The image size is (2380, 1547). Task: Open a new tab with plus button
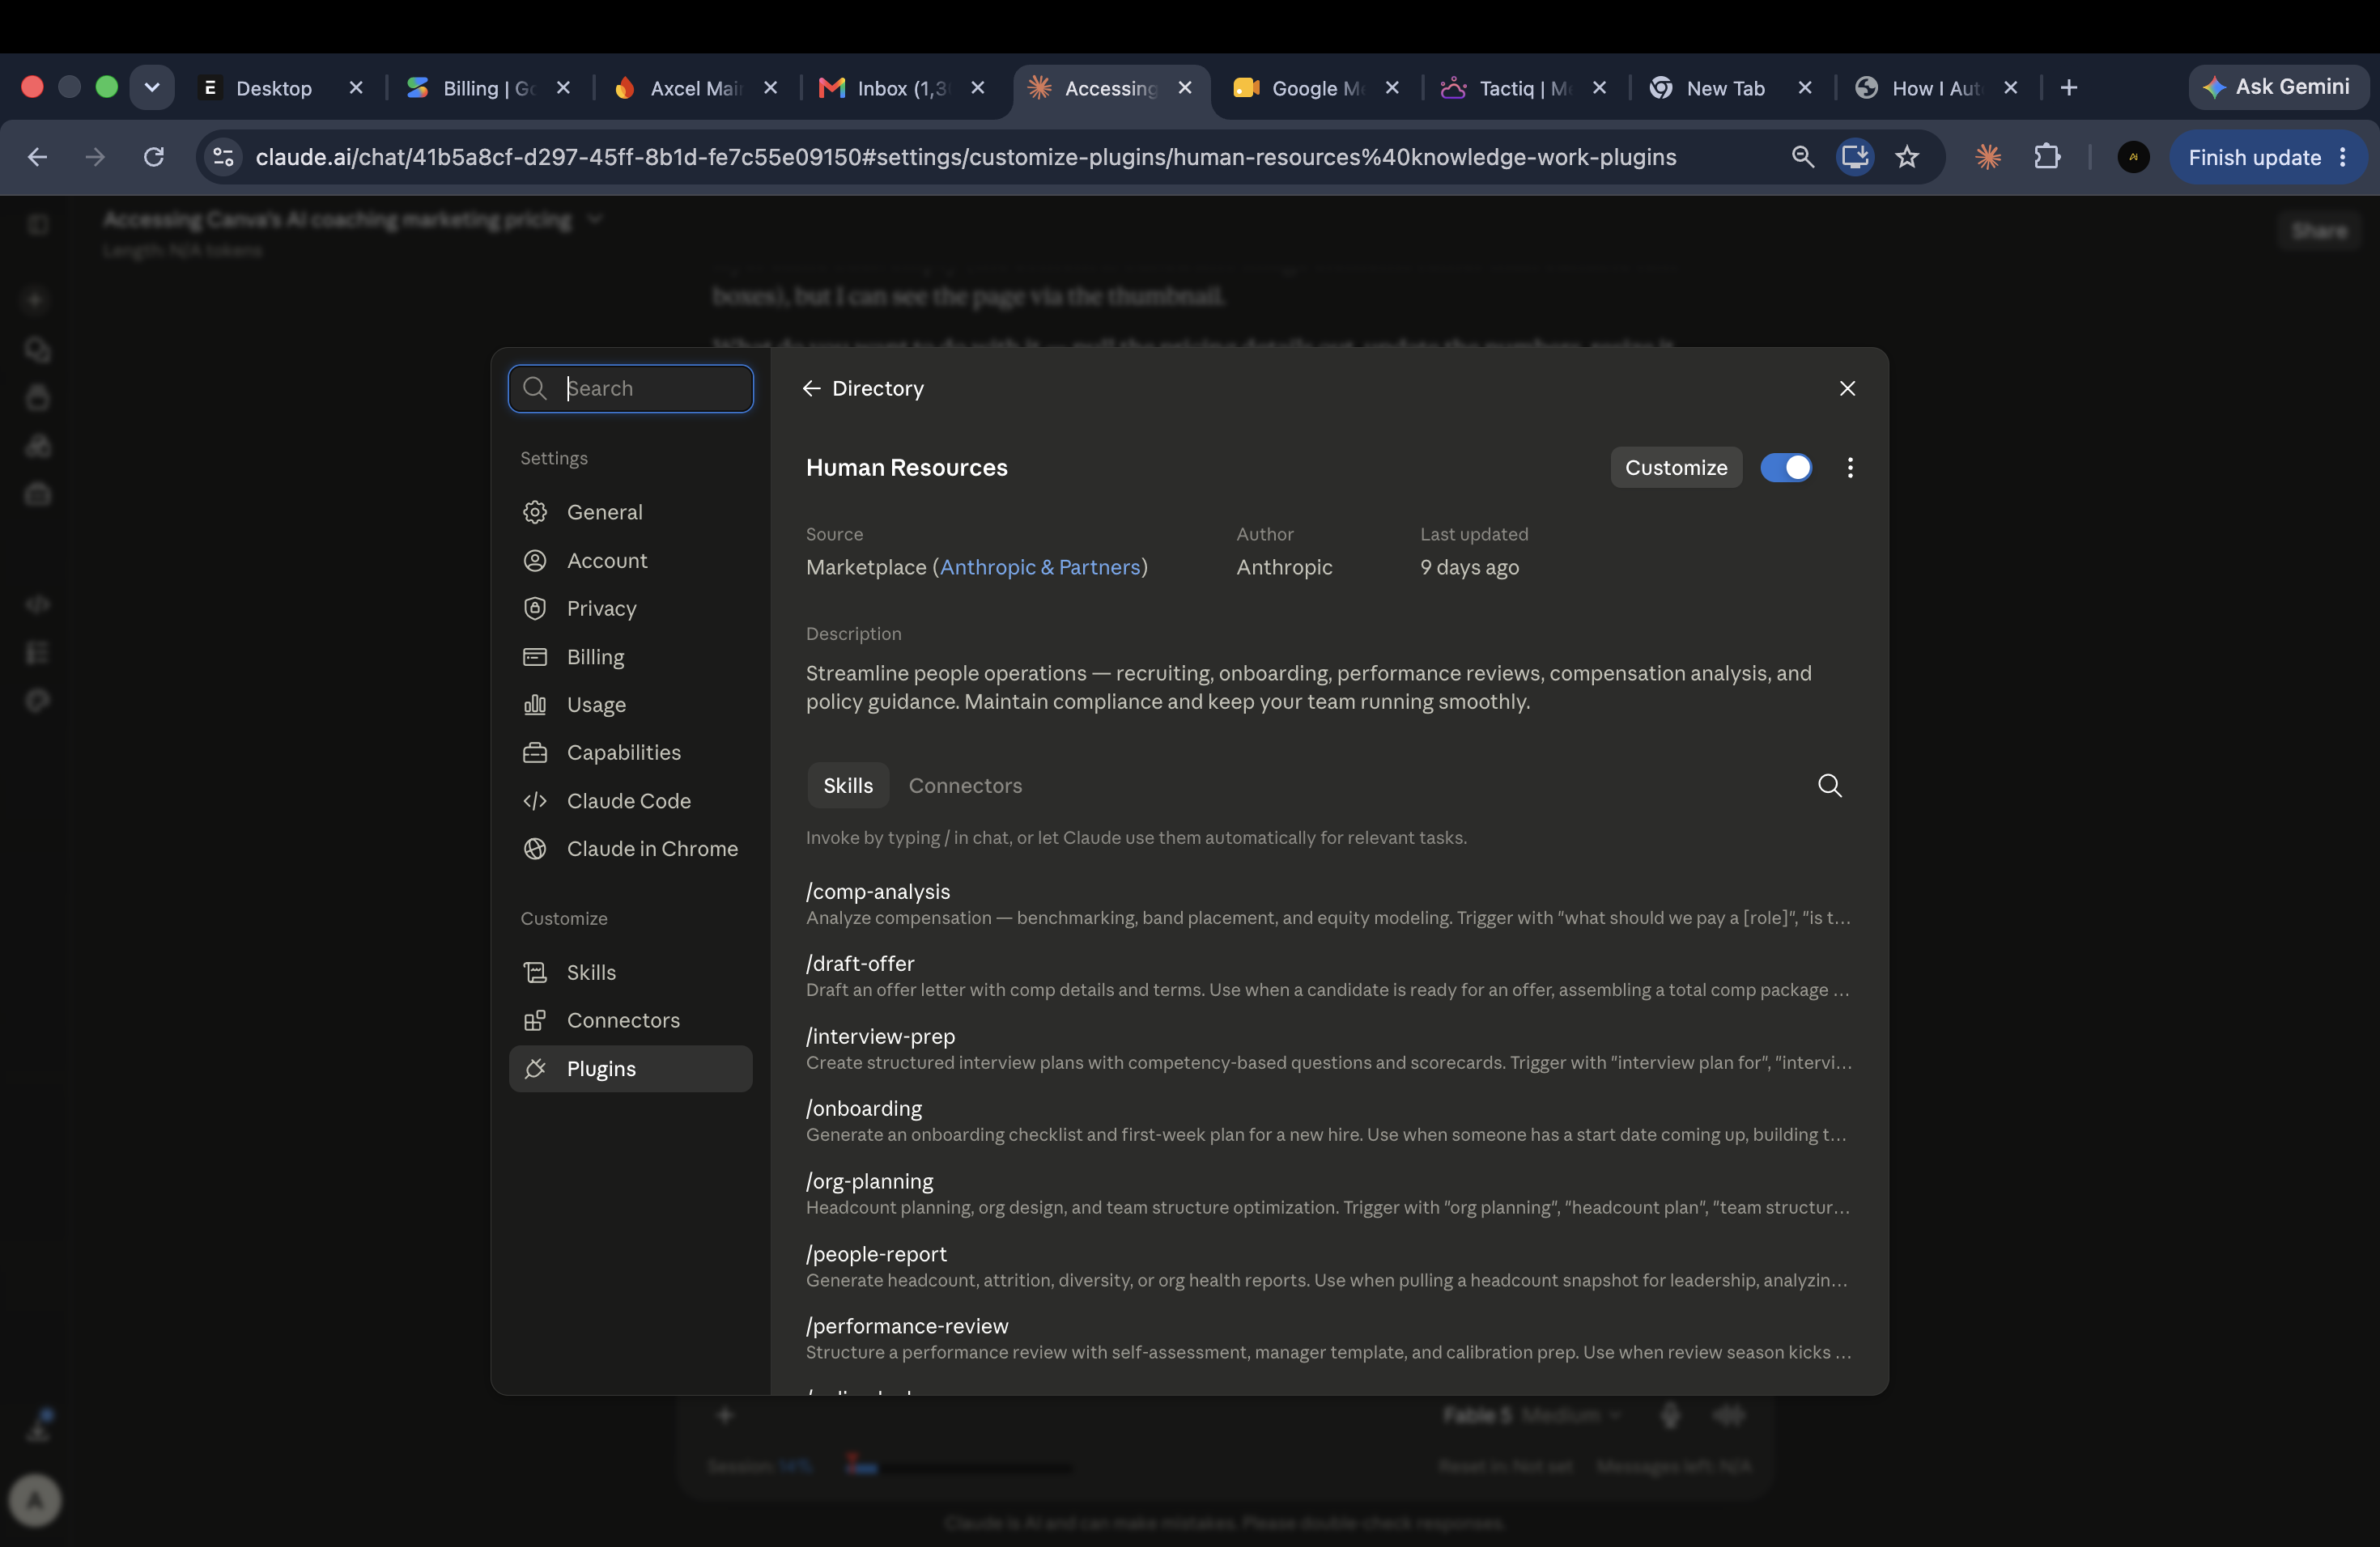tap(2069, 88)
